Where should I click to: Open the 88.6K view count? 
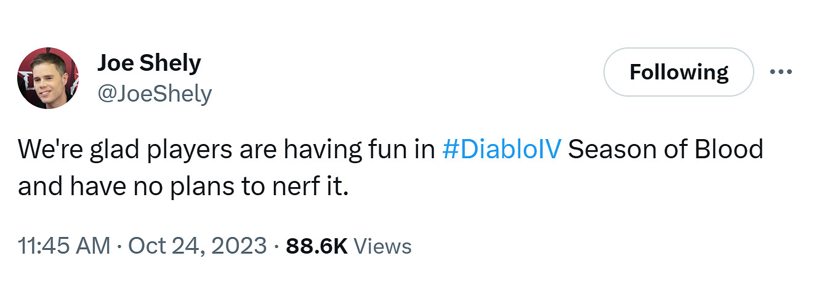coord(317,246)
